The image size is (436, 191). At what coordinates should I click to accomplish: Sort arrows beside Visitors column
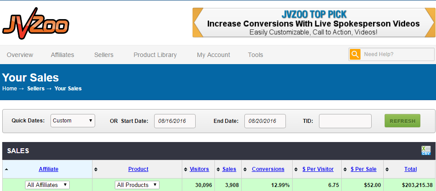186,169
